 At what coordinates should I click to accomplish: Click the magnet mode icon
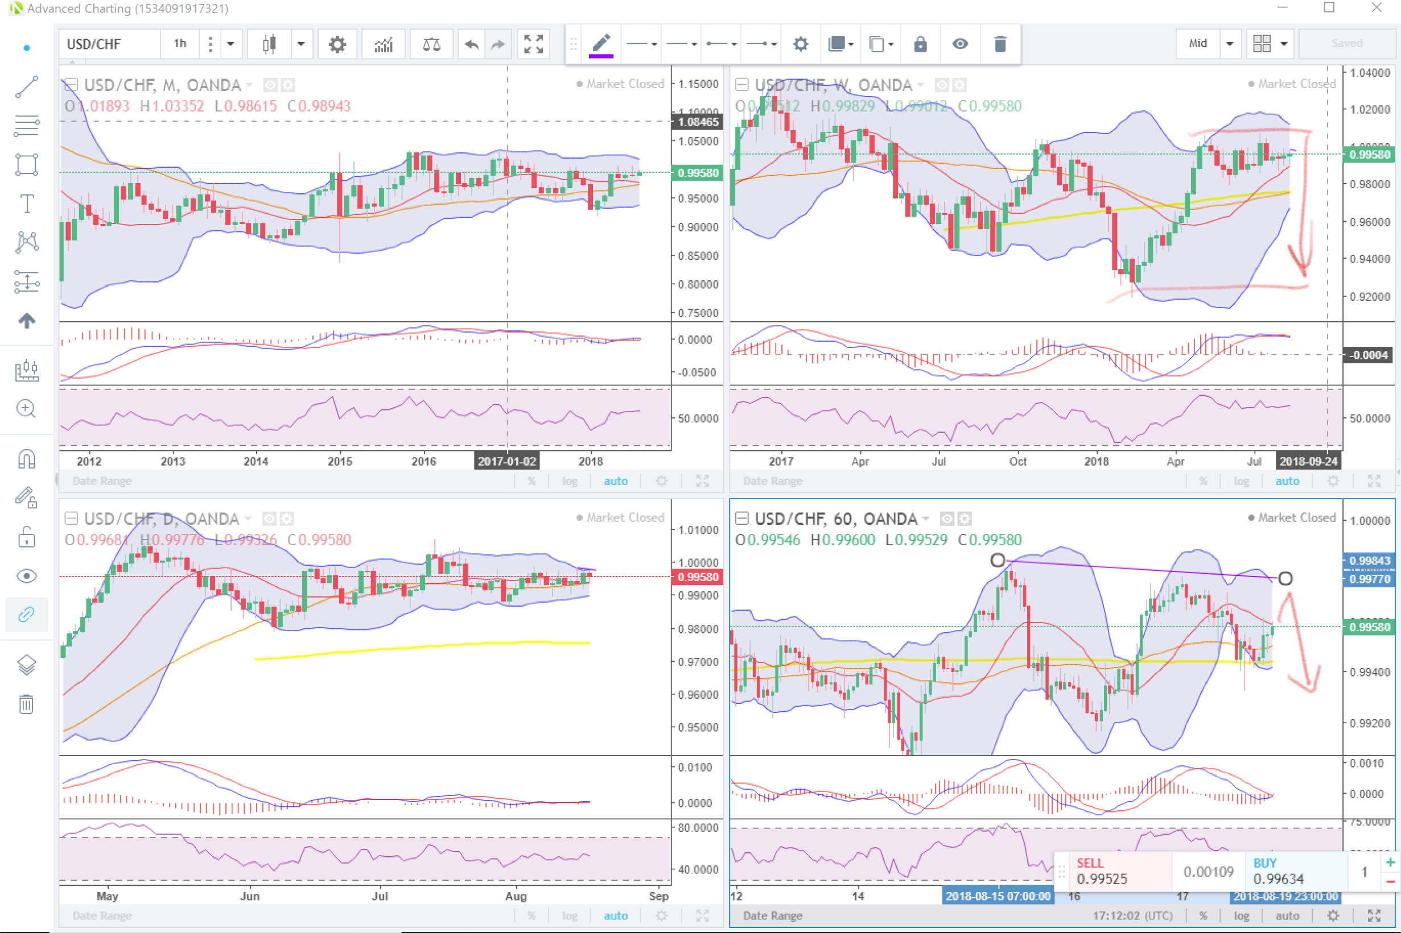click(x=27, y=459)
